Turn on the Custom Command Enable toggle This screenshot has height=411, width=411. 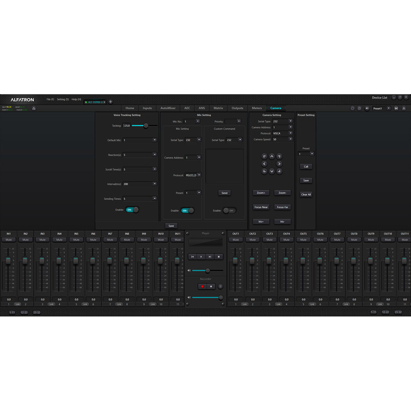coord(229,211)
